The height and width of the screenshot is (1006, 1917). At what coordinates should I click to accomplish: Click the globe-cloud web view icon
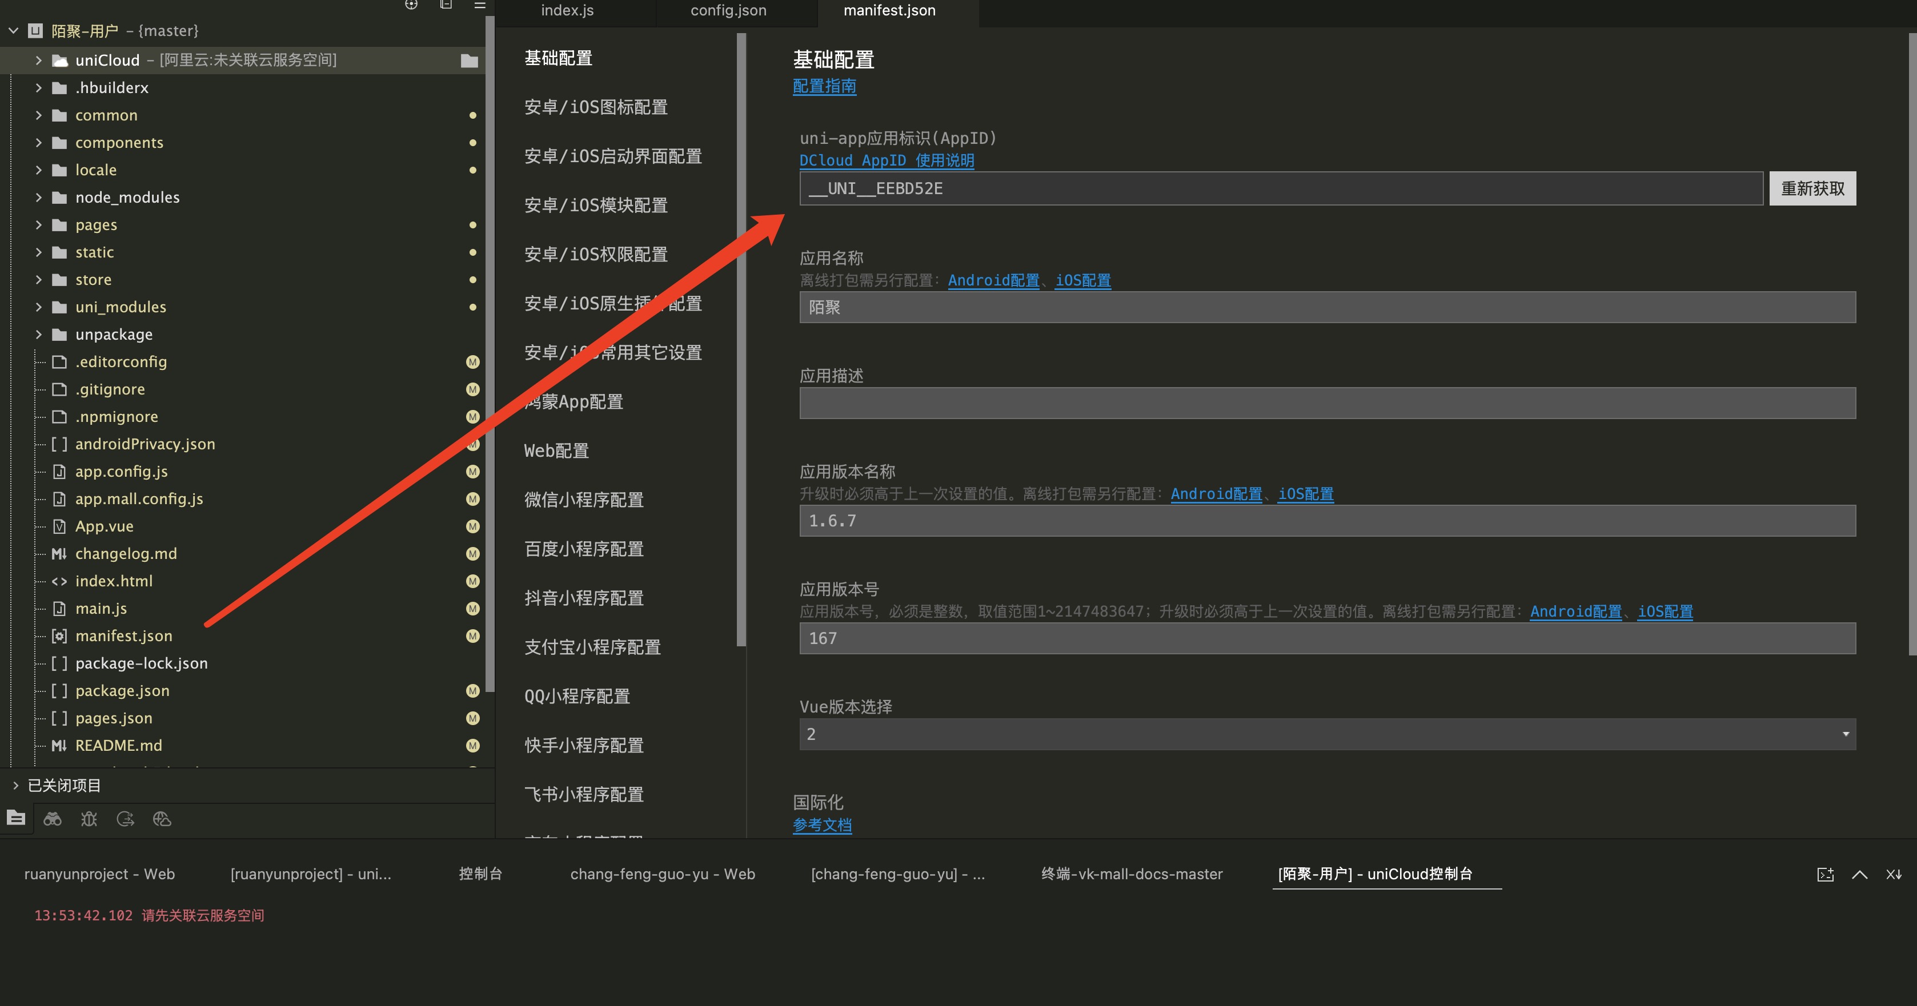coord(162,819)
